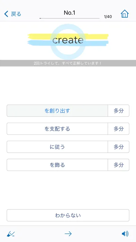
Task: Choose the answer に従う
Action: [x=57, y=147]
